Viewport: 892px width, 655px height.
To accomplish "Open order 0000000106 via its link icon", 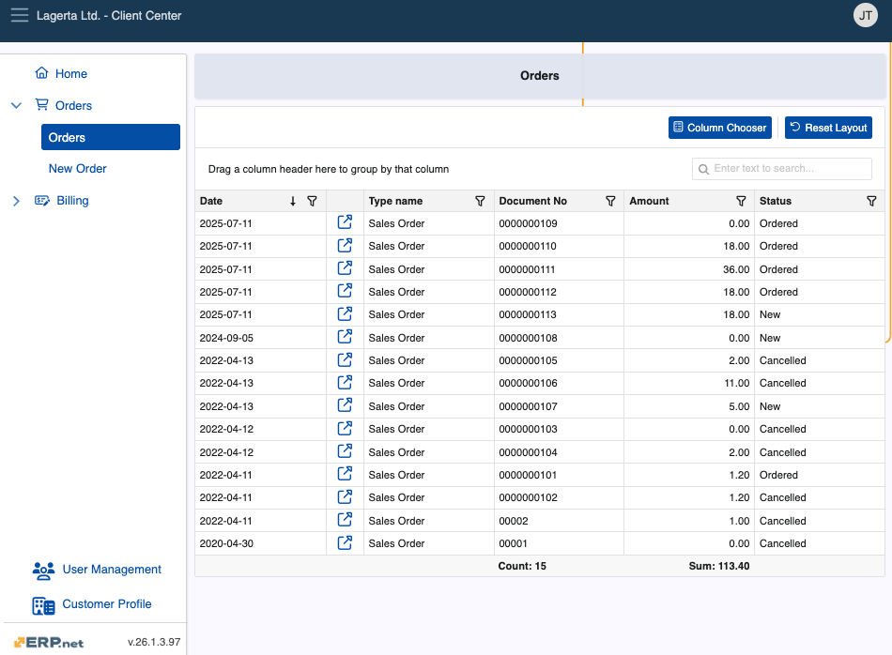I will point(345,383).
